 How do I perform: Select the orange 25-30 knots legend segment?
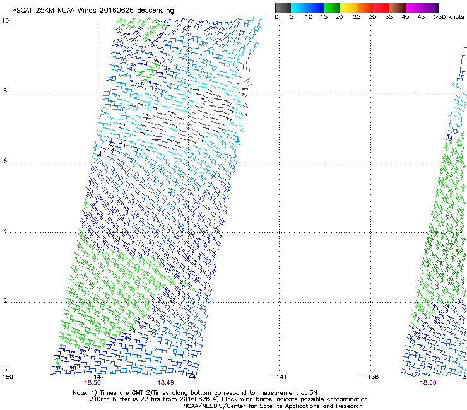[x=365, y=8]
